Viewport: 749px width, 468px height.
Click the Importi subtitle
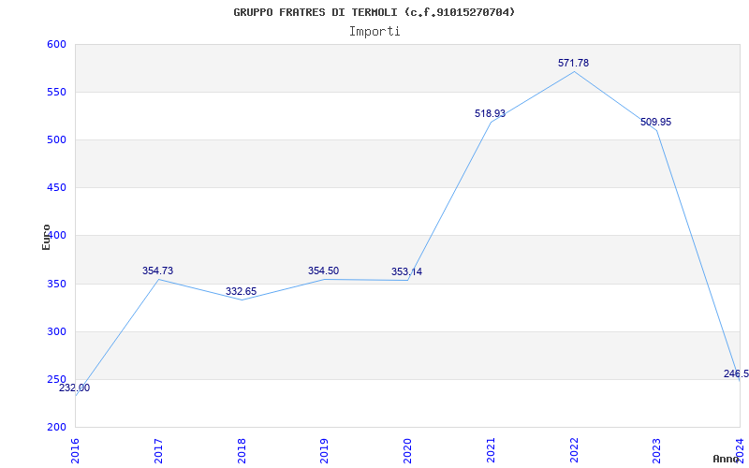pos(374,32)
